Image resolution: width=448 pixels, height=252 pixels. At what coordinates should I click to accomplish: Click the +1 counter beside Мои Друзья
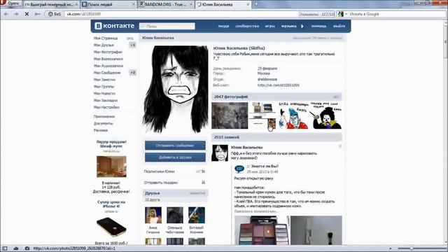tap(132, 45)
